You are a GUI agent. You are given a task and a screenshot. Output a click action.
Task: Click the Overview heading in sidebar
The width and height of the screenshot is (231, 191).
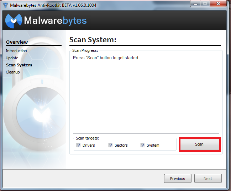coord(17,42)
